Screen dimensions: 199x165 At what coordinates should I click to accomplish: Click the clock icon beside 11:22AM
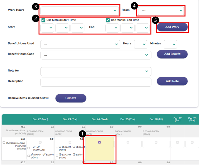[60, 147]
